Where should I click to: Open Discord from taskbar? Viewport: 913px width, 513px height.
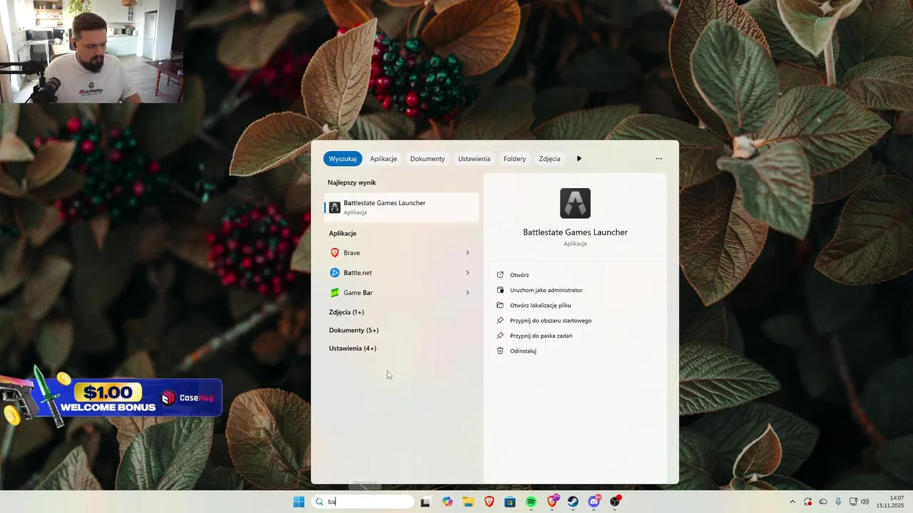tap(594, 502)
